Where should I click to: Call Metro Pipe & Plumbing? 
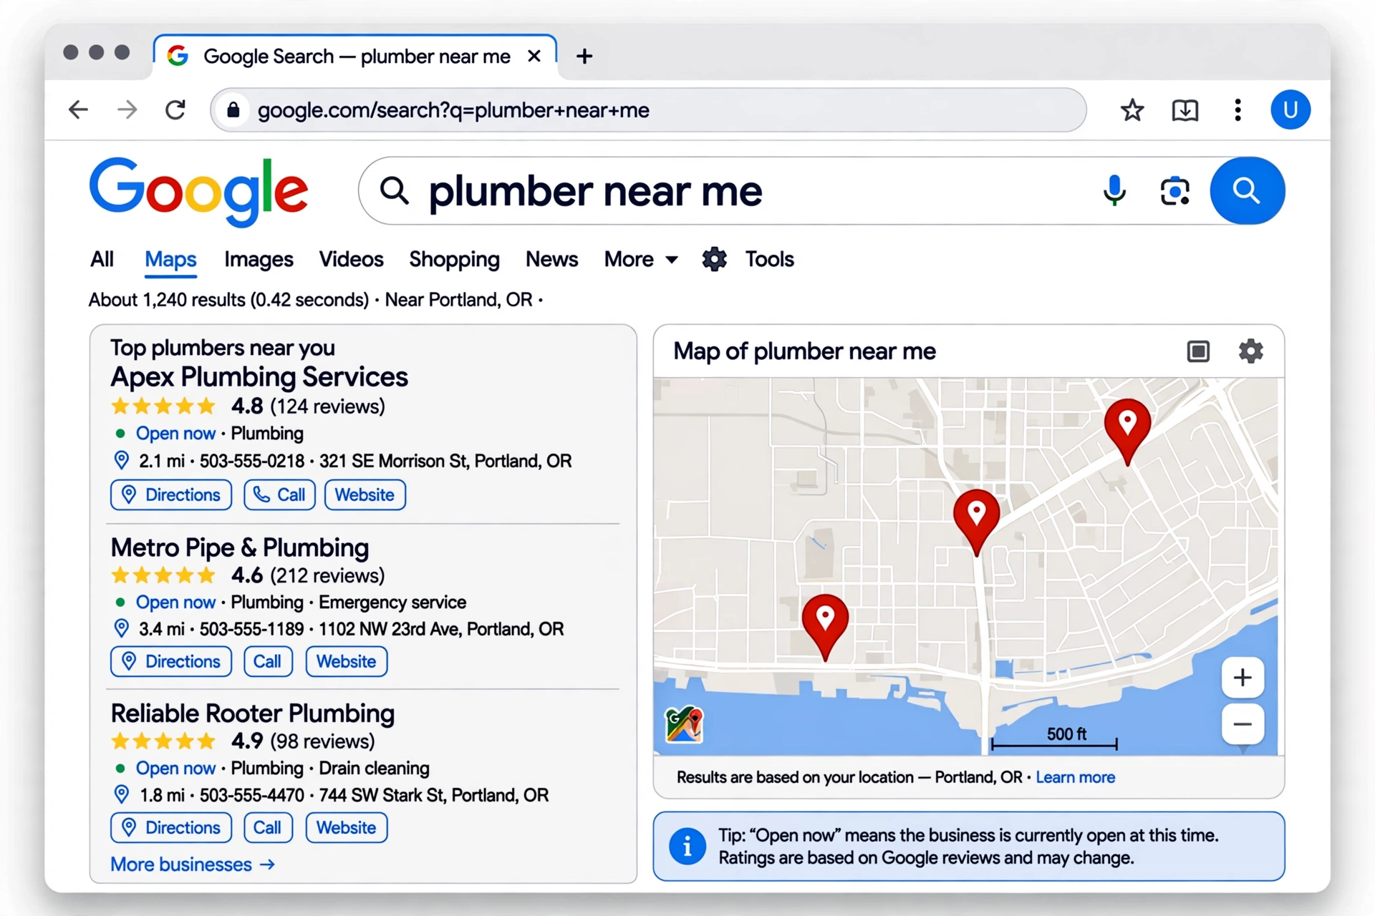268,661
